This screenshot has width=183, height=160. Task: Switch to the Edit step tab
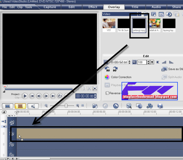(72, 7)
